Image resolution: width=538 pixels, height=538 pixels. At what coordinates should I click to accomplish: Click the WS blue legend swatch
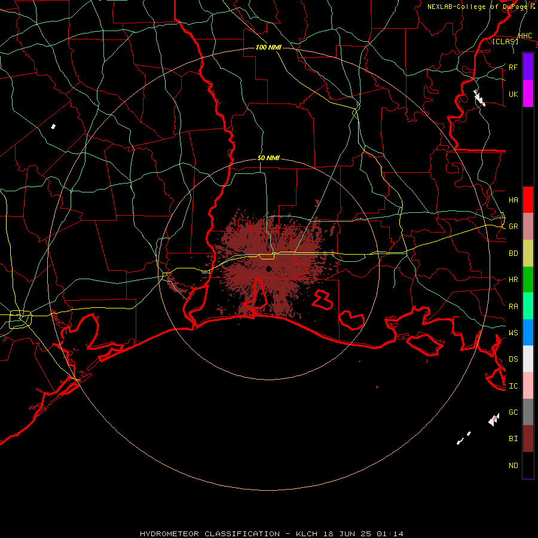coord(528,332)
